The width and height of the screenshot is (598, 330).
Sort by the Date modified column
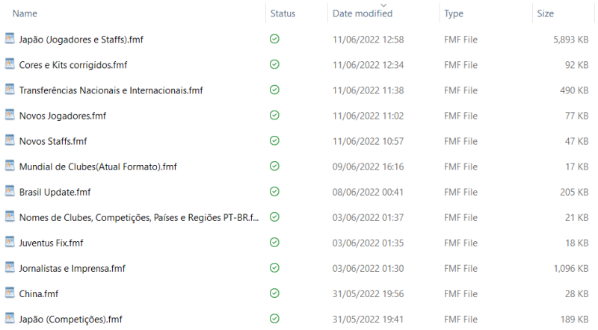[x=363, y=13]
